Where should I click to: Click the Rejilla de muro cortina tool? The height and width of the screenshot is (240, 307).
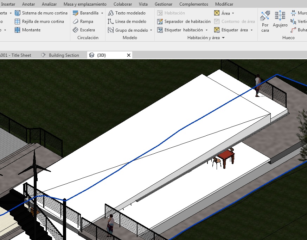point(39,21)
